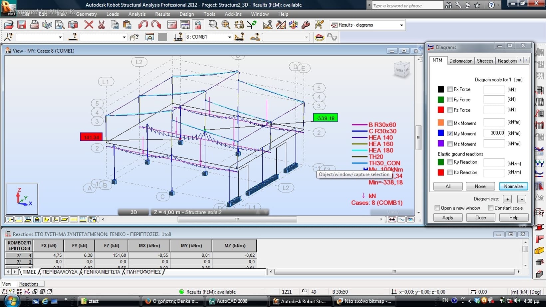Expand the 8 : COMB1 load case dropdown
546x307 pixels.
pos(229,37)
